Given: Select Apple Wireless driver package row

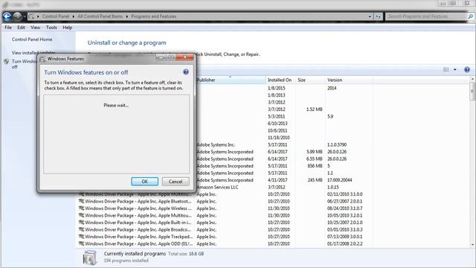Looking at the screenshot, I should point(225,208).
